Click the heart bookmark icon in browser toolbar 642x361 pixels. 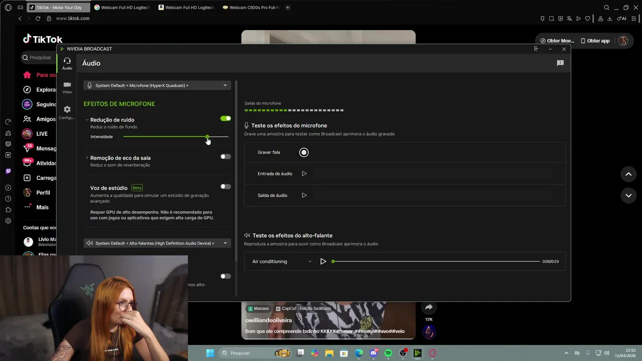(587, 19)
